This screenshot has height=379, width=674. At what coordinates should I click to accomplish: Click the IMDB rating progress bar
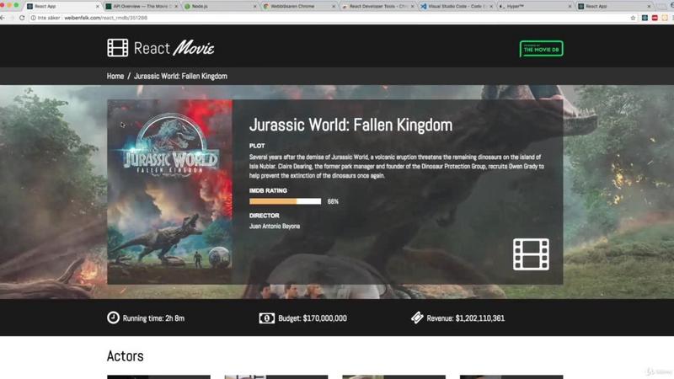click(x=285, y=201)
